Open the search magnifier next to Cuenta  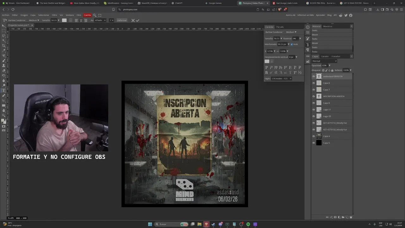coord(95,15)
